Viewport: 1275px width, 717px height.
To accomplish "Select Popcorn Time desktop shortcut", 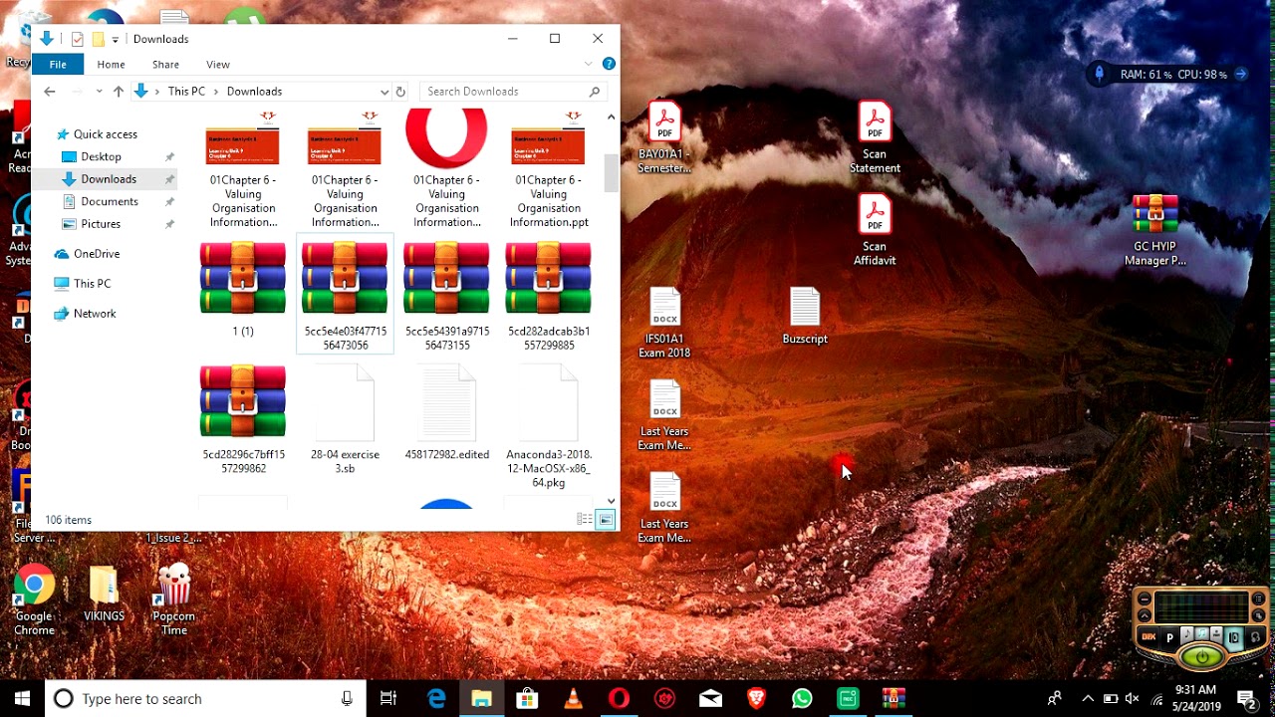I will coord(174,599).
